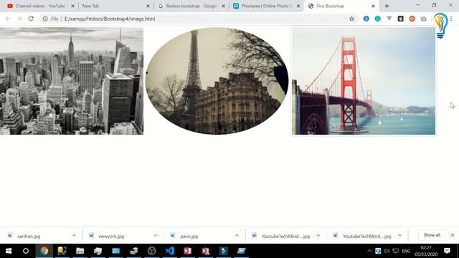Close the New Tab tab
Viewport: 459px width, 258px height.
[x=148, y=6]
